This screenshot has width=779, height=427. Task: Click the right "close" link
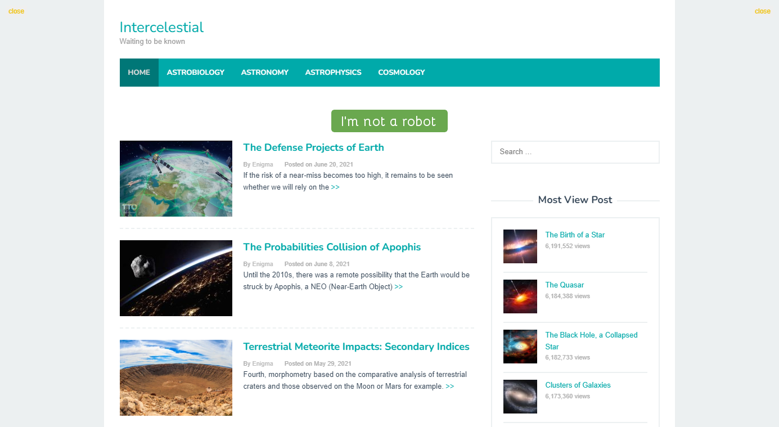(x=763, y=11)
